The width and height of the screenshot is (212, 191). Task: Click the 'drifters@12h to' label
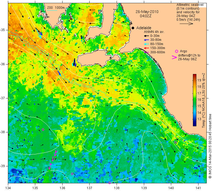(189, 55)
